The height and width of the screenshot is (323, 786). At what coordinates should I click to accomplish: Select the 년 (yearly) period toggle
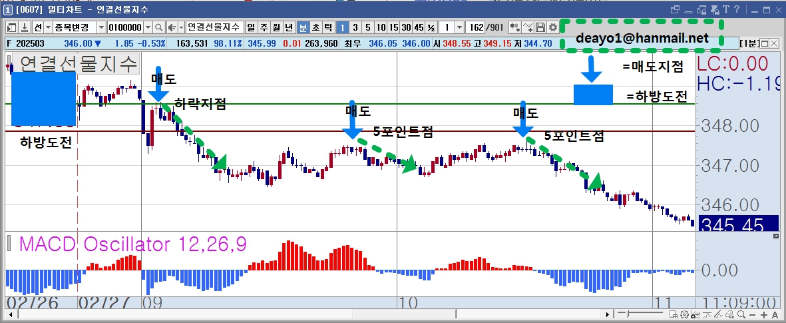(290, 27)
